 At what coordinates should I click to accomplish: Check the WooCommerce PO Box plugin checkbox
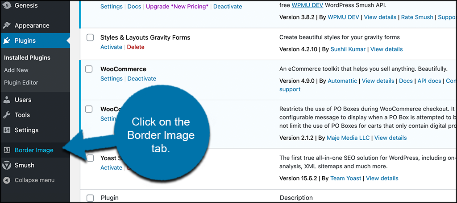(89, 109)
